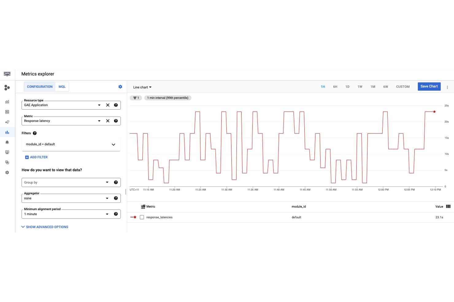Open the Group by dropdown
454x302 pixels.
[107, 182]
